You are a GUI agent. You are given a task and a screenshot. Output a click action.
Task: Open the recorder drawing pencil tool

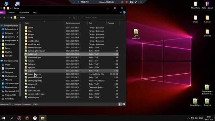tap(136, 2)
